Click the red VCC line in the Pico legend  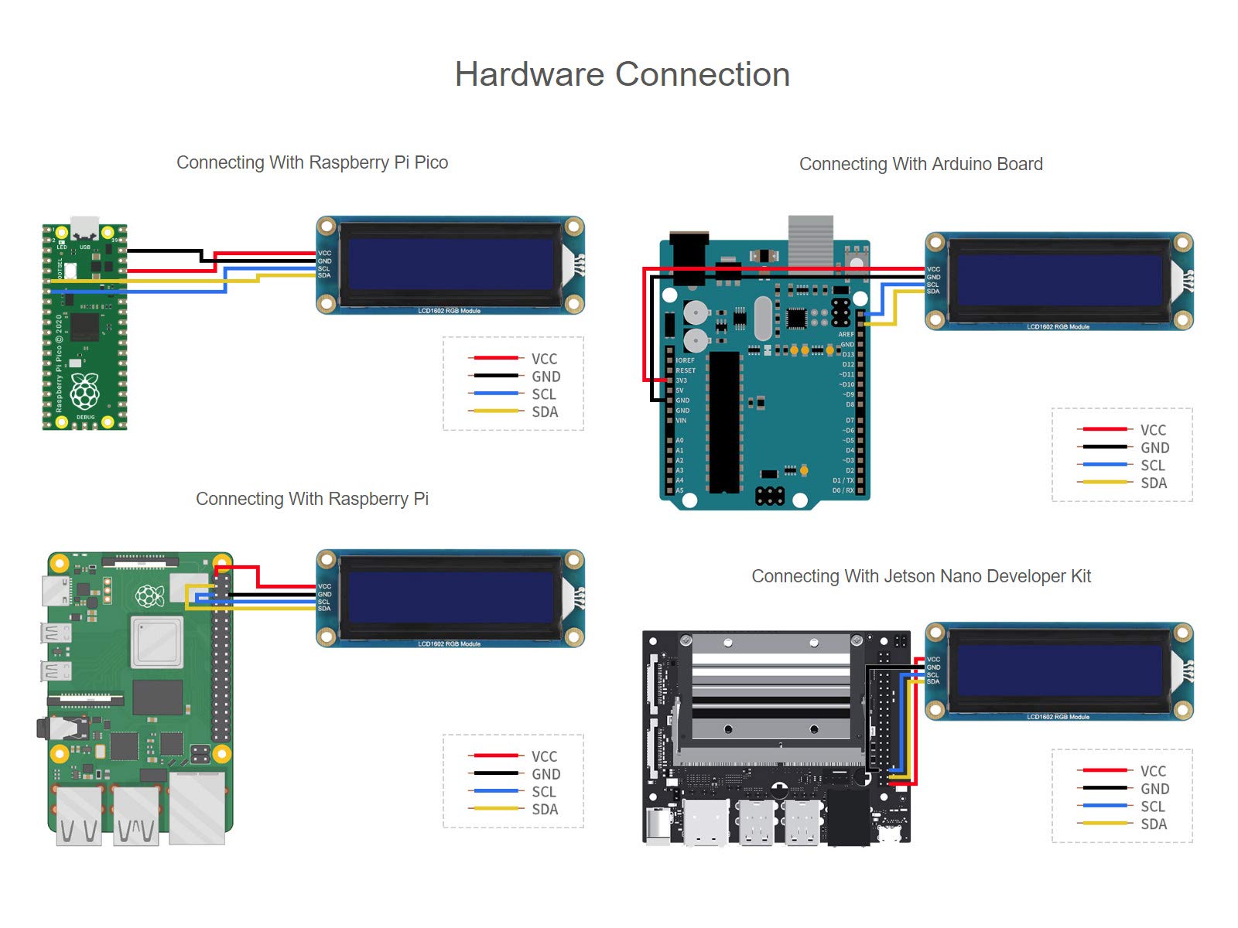(496, 358)
